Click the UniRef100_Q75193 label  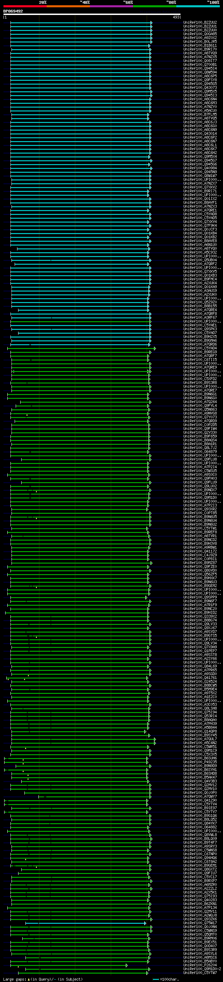[200, 896]
